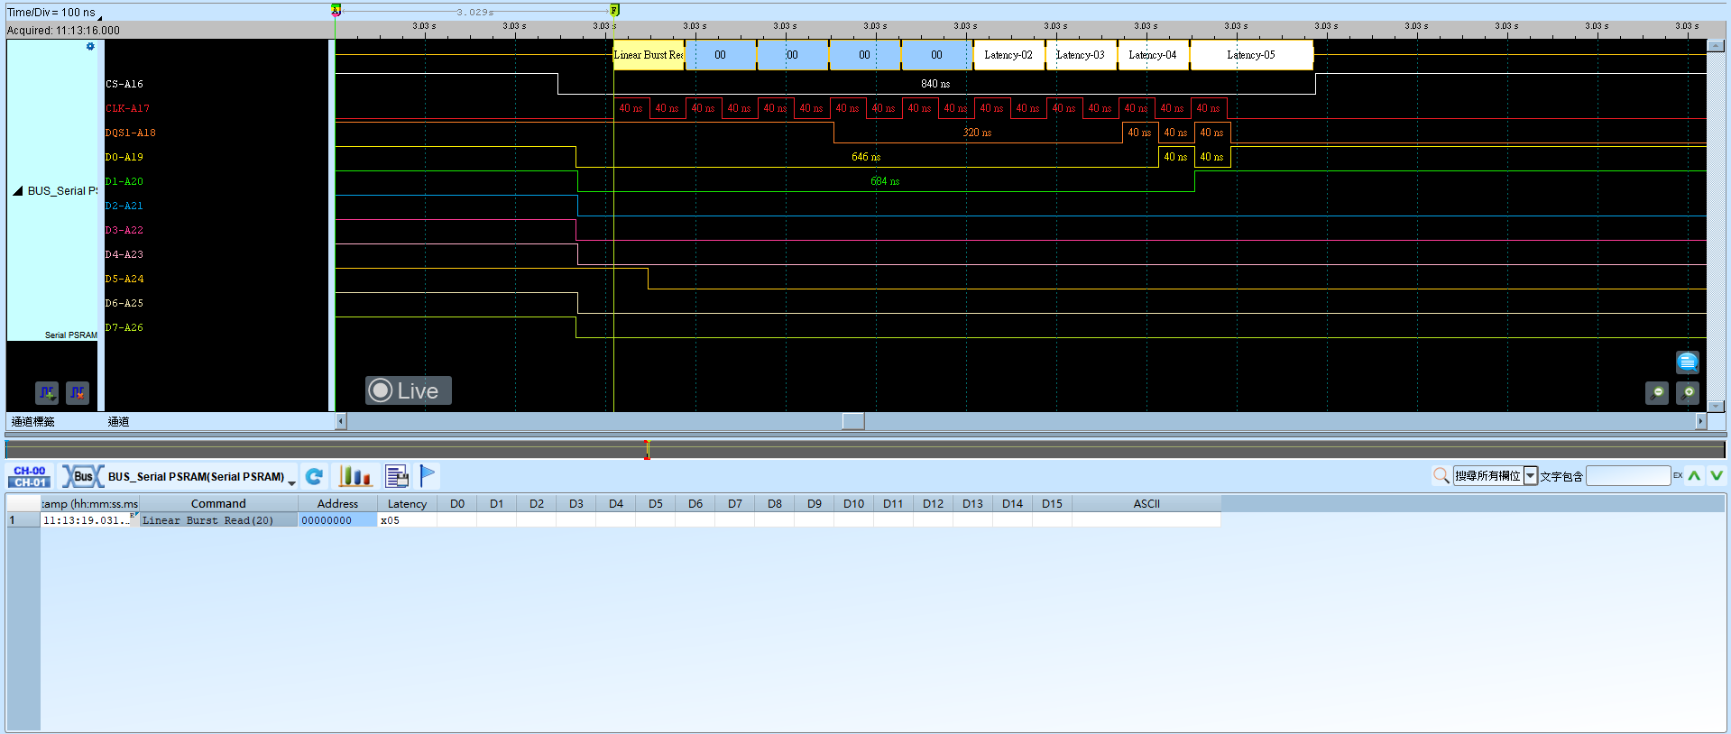Sort by the Address column header
The height and width of the screenshot is (734, 1731).
(x=337, y=503)
